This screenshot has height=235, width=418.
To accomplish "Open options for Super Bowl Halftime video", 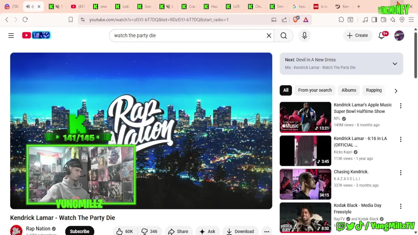I will 401,106.
